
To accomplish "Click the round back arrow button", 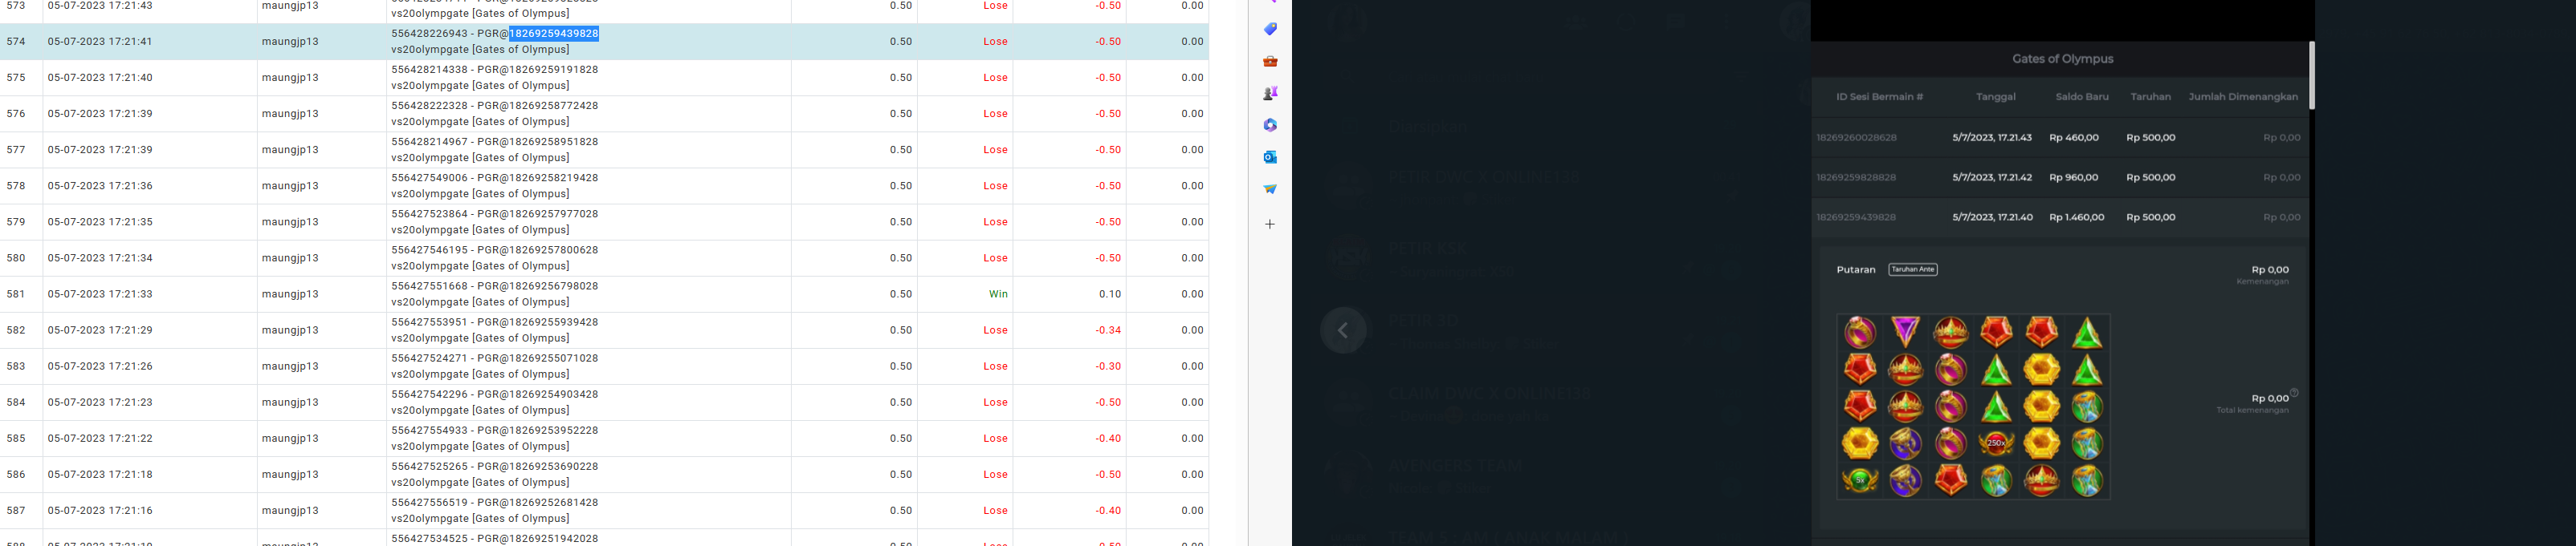I will coord(1343,330).
